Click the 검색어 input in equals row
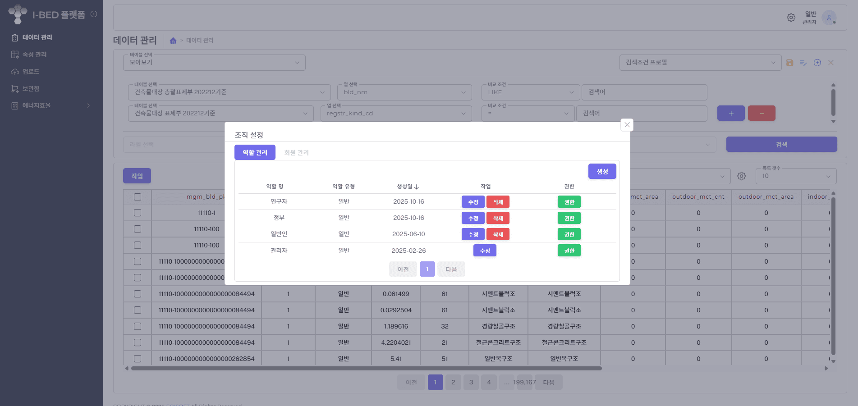This screenshot has height=406, width=858. click(x=642, y=114)
